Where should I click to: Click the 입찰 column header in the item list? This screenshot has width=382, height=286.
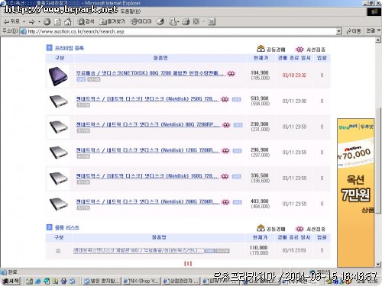(322, 237)
